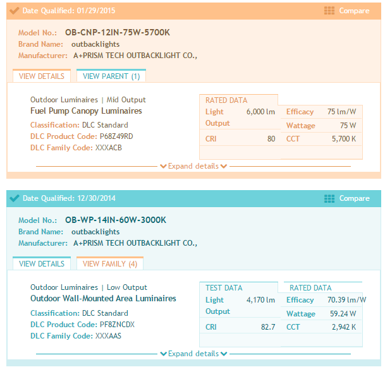Click 'Outdoor Wall-Mounted Area Luminaires' title
The height and width of the screenshot is (372, 385).
click(x=103, y=299)
